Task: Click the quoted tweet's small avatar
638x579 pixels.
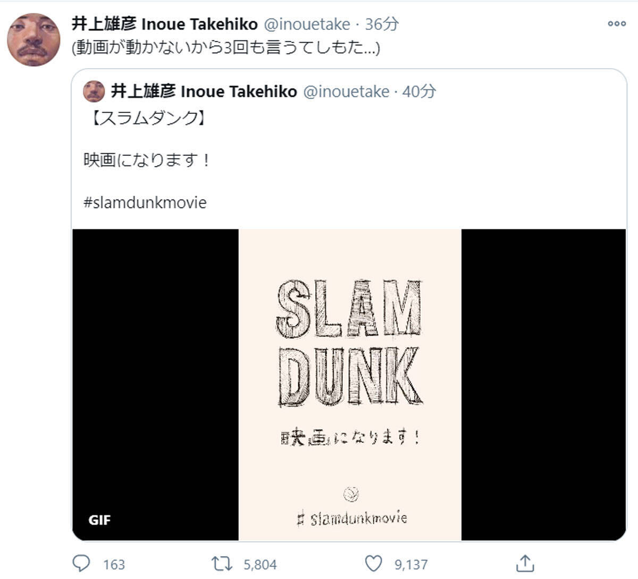Action: click(94, 92)
